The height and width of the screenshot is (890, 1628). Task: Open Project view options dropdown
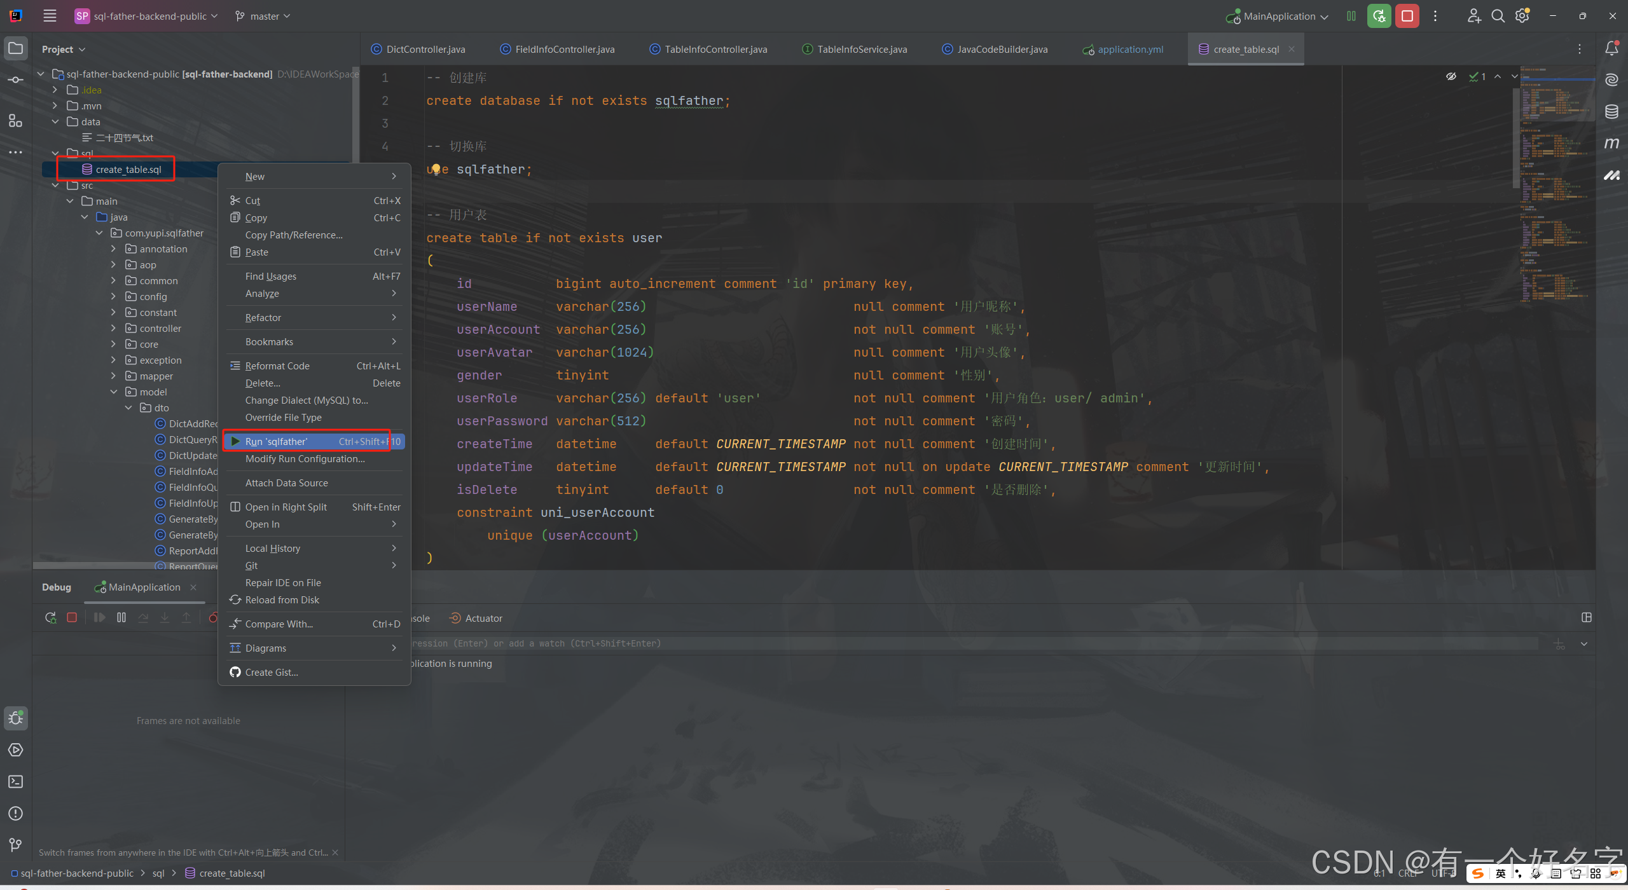pos(64,49)
